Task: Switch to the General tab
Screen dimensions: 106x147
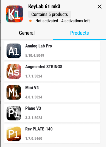Action: click(x=27, y=33)
